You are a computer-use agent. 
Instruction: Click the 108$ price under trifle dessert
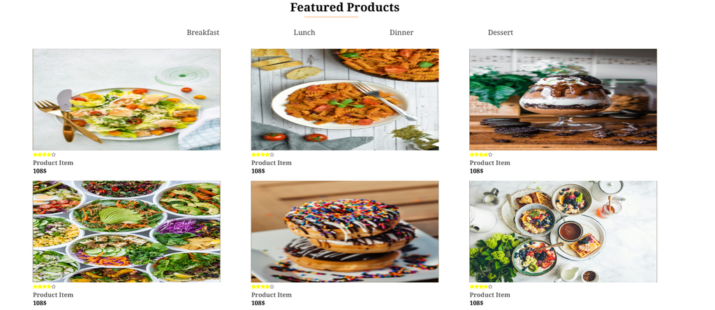click(476, 171)
